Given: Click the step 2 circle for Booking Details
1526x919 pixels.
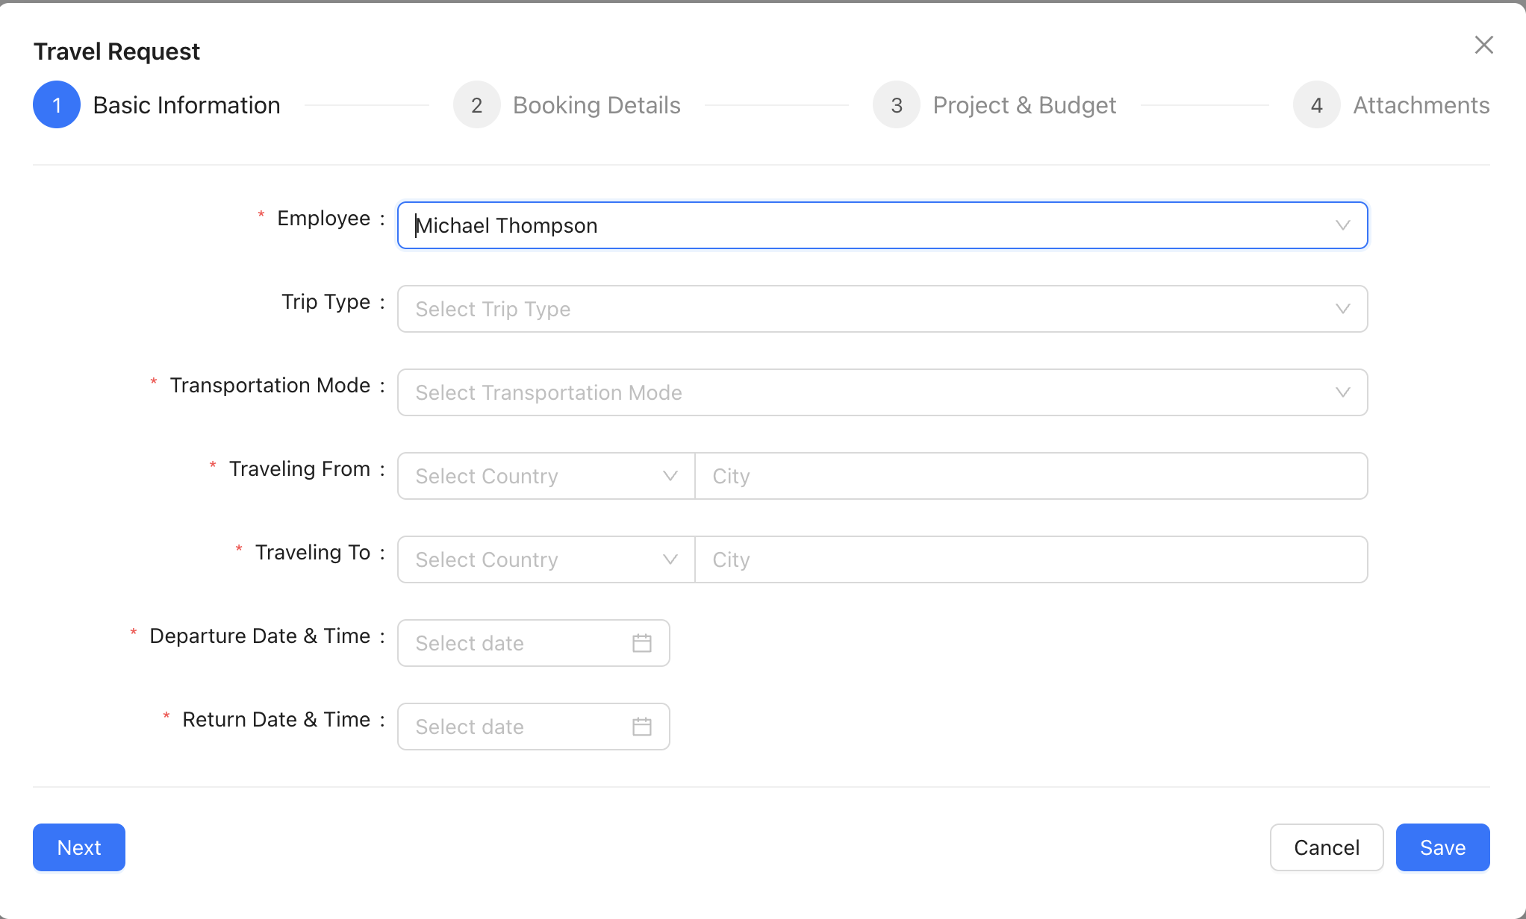Looking at the screenshot, I should click(x=476, y=104).
